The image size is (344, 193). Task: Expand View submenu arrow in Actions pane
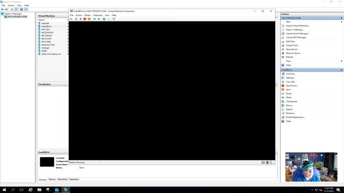342,61
